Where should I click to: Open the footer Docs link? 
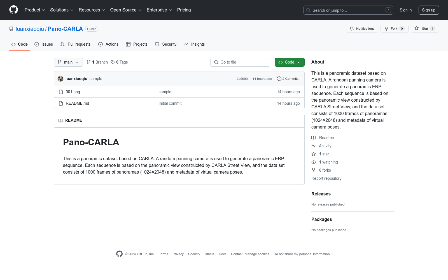click(223, 254)
